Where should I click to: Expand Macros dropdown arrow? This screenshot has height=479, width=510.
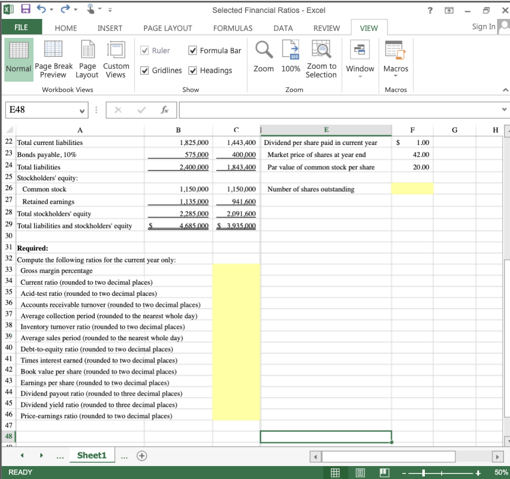(x=395, y=76)
